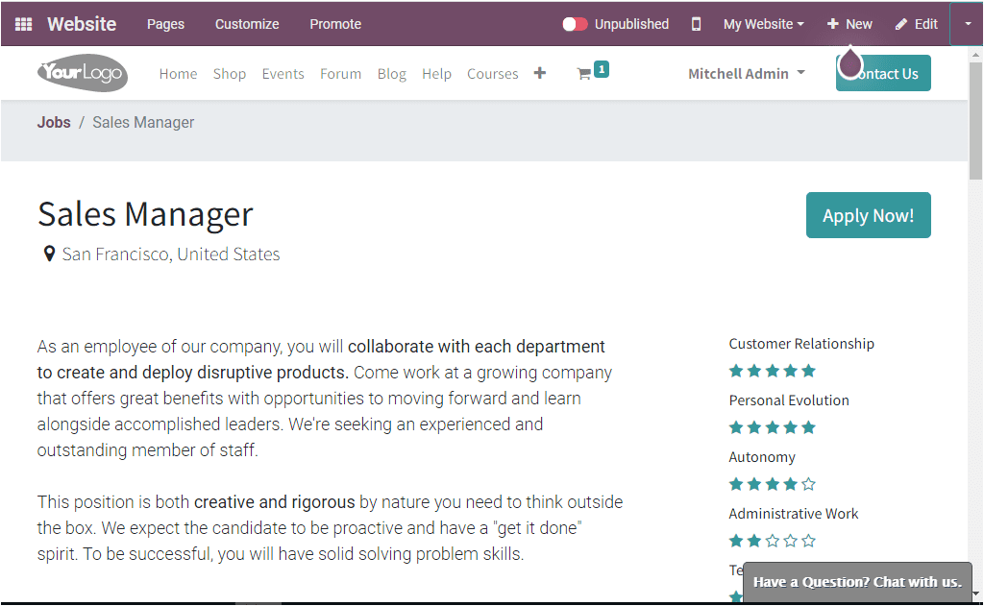
Task: Go to the Jobs breadcrumb link
Action: (x=54, y=122)
